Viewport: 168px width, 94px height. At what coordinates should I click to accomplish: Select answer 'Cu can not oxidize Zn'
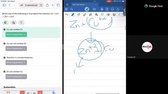[x=4, y=44]
